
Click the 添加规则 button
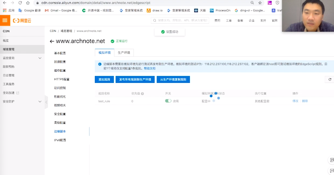104,79
